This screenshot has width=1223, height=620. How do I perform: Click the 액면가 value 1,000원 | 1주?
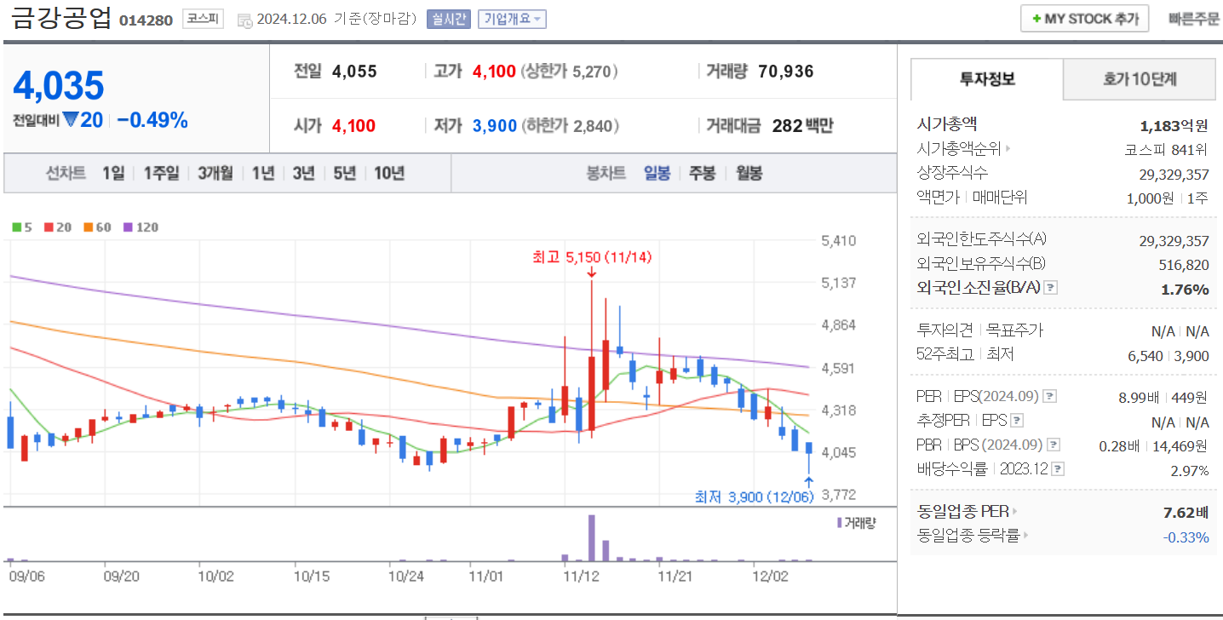(1167, 198)
